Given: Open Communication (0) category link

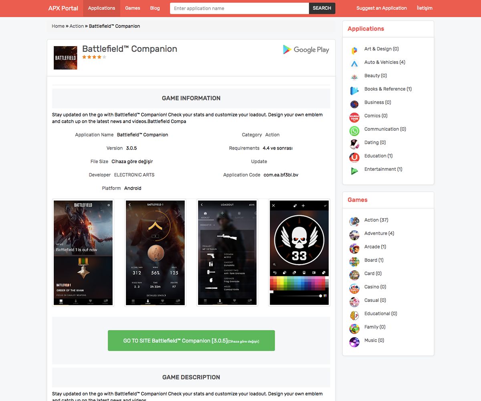Looking at the screenshot, I should 385,129.
